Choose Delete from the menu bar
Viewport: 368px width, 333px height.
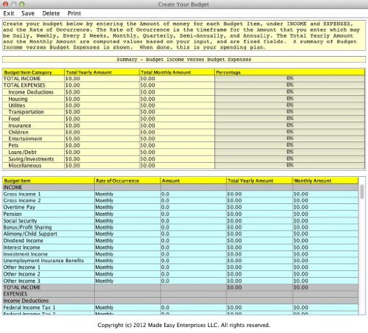point(51,13)
